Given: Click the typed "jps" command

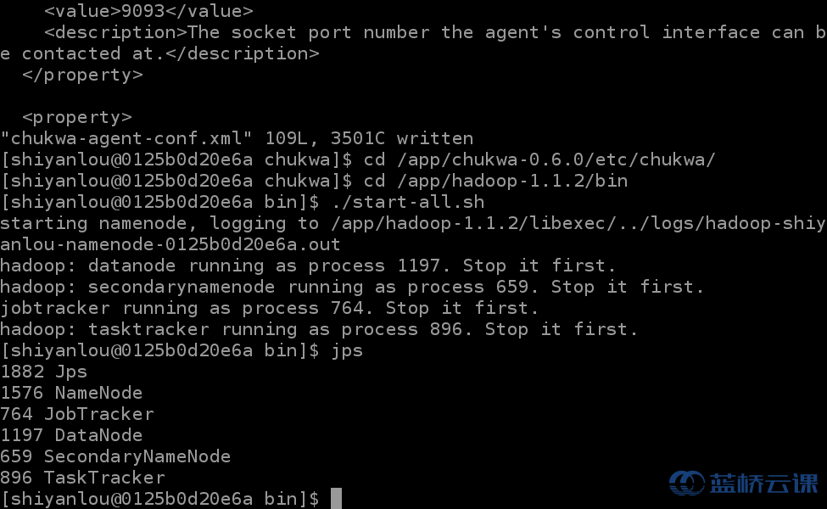Looking at the screenshot, I should coord(346,350).
